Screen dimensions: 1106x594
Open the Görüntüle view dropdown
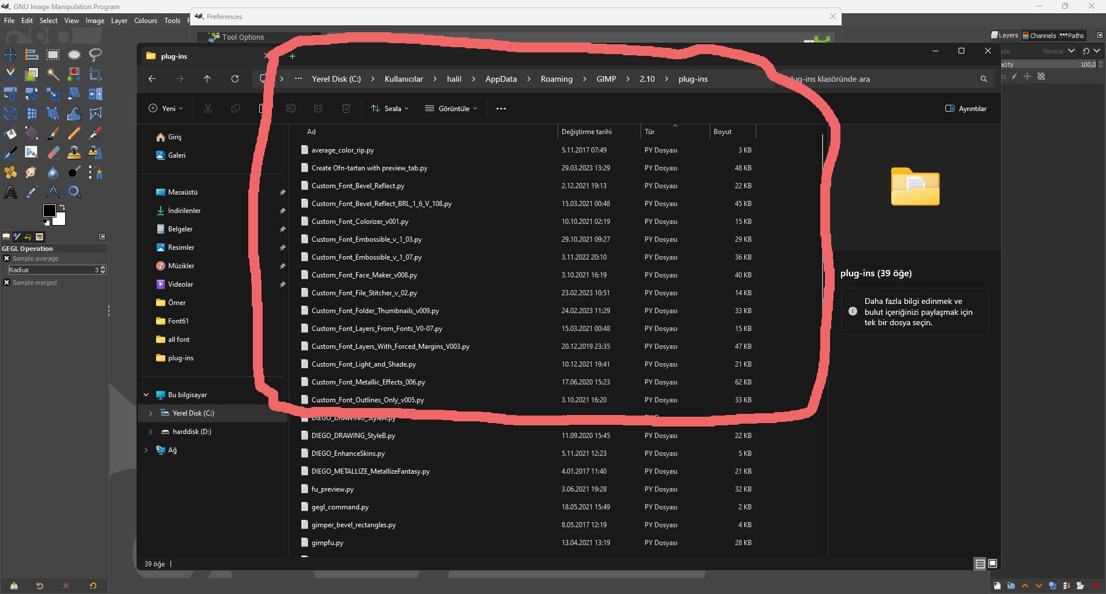(452, 108)
